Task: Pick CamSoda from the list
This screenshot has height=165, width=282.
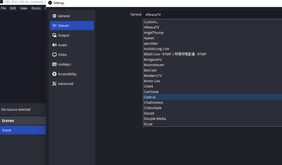Action: (x=213, y=92)
